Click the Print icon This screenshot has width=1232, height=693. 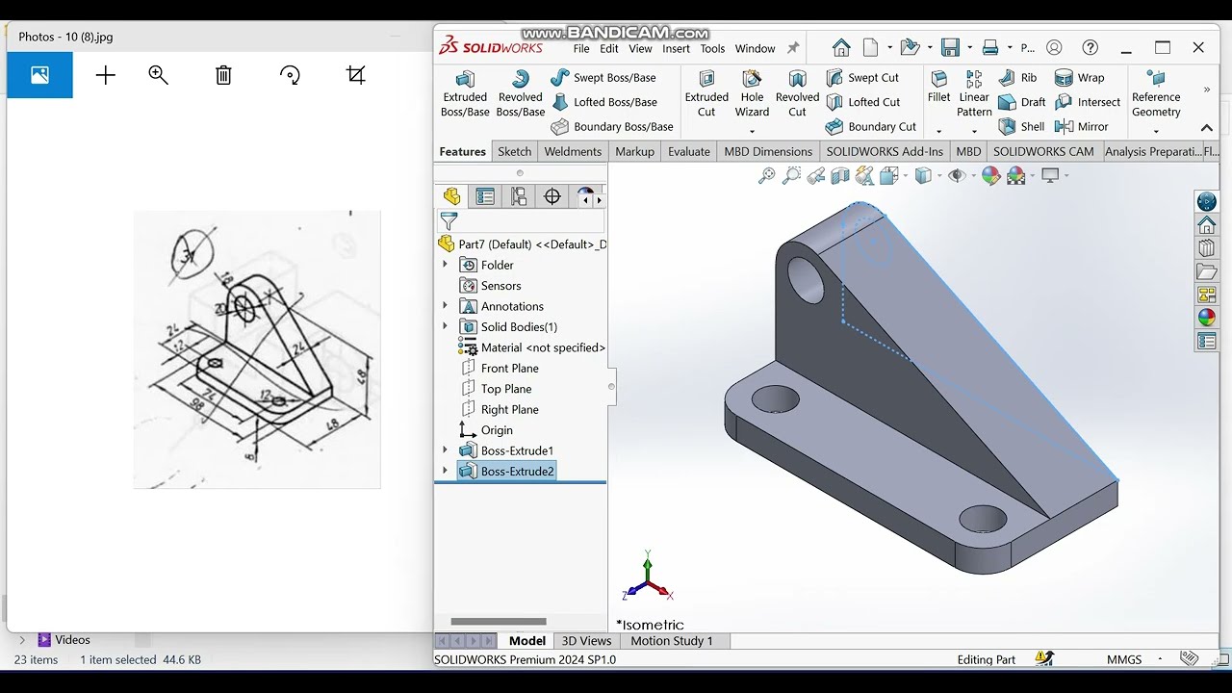pos(989,47)
